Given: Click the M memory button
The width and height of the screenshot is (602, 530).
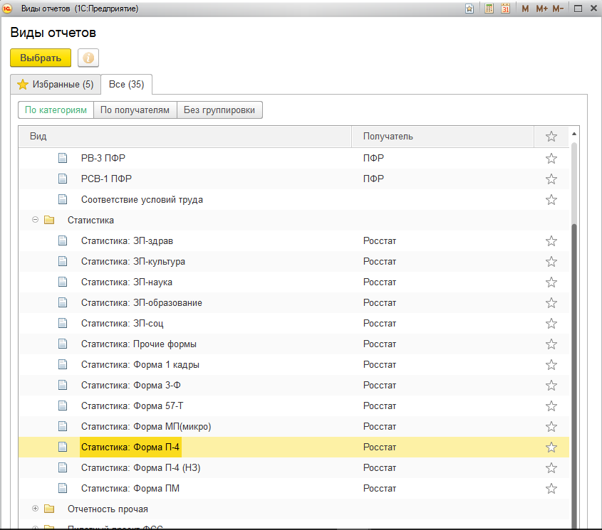Looking at the screenshot, I should (525, 9).
